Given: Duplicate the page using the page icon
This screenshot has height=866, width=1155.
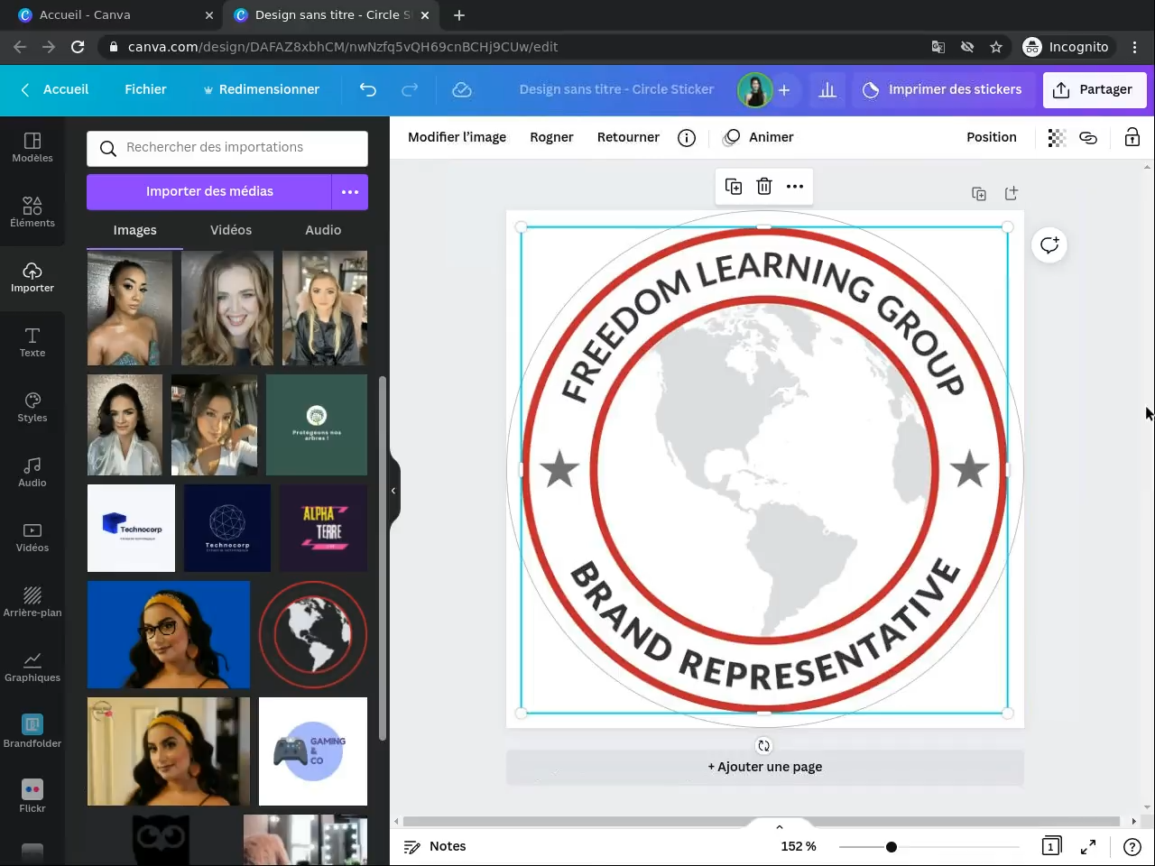Looking at the screenshot, I should (979, 194).
